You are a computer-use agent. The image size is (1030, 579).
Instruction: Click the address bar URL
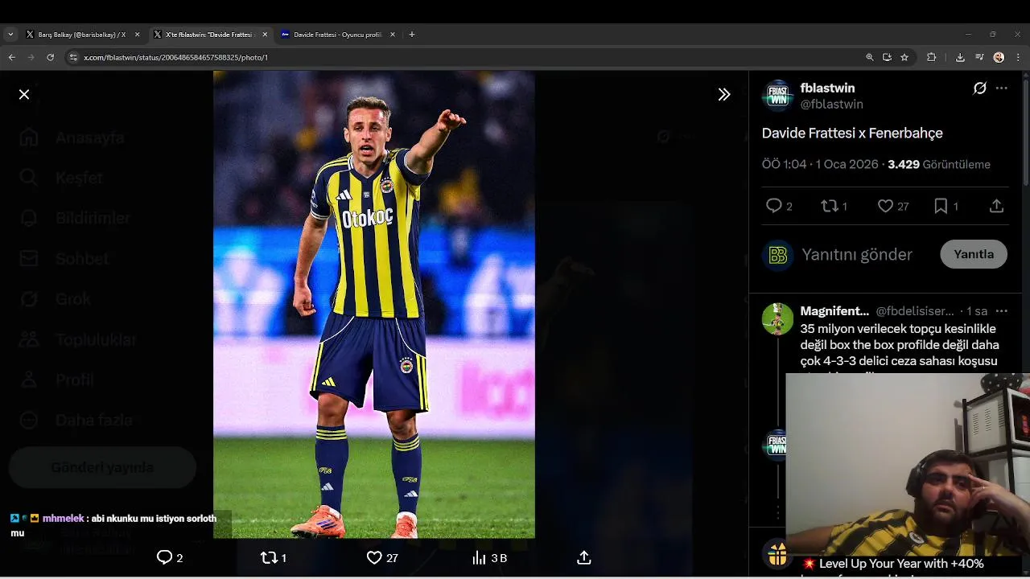coord(176,57)
